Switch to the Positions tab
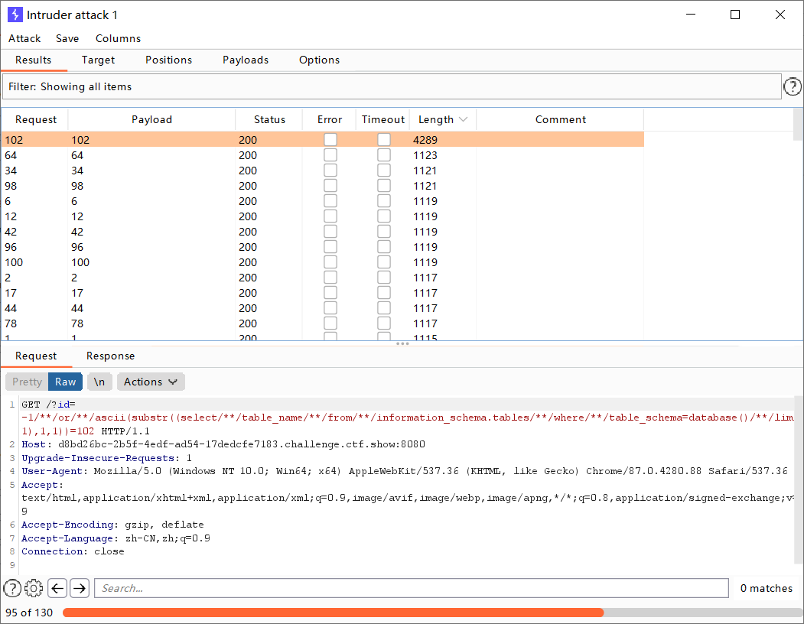The image size is (804, 624). pyautogui.click(x=169, y=60)
